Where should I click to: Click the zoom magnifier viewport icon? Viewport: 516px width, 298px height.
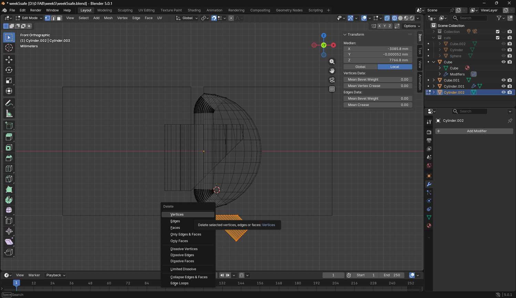[332, 62]
